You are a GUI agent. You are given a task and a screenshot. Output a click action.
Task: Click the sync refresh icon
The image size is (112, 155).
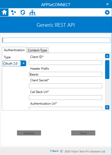coord(23,12)
